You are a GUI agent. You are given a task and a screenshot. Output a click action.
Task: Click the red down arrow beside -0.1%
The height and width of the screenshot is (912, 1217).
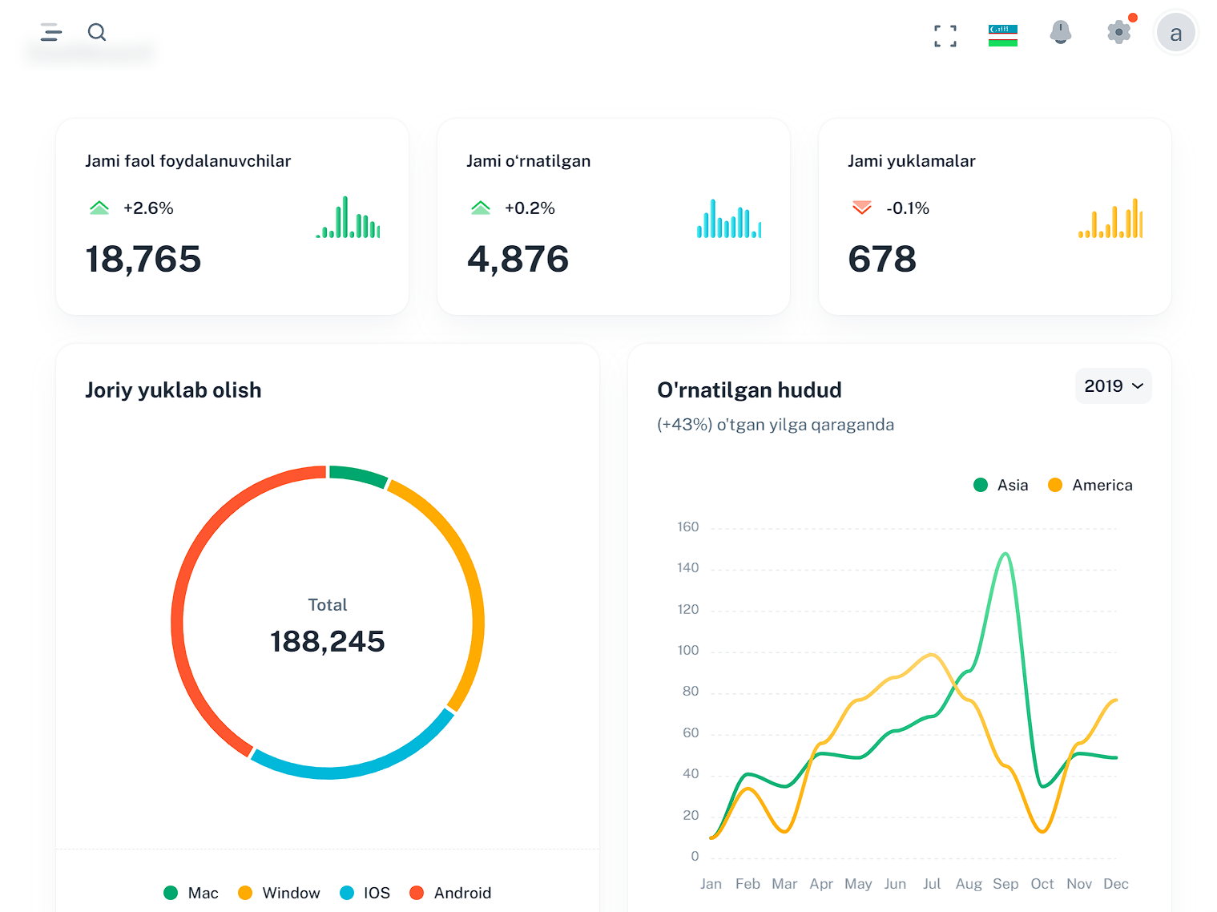(862, 208)
